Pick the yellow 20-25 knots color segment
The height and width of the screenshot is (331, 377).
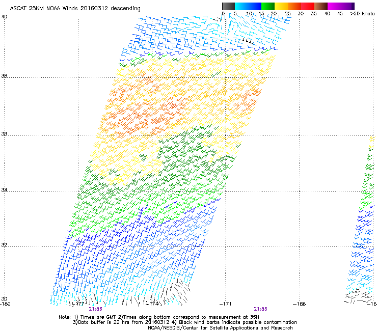coord(281,6)
